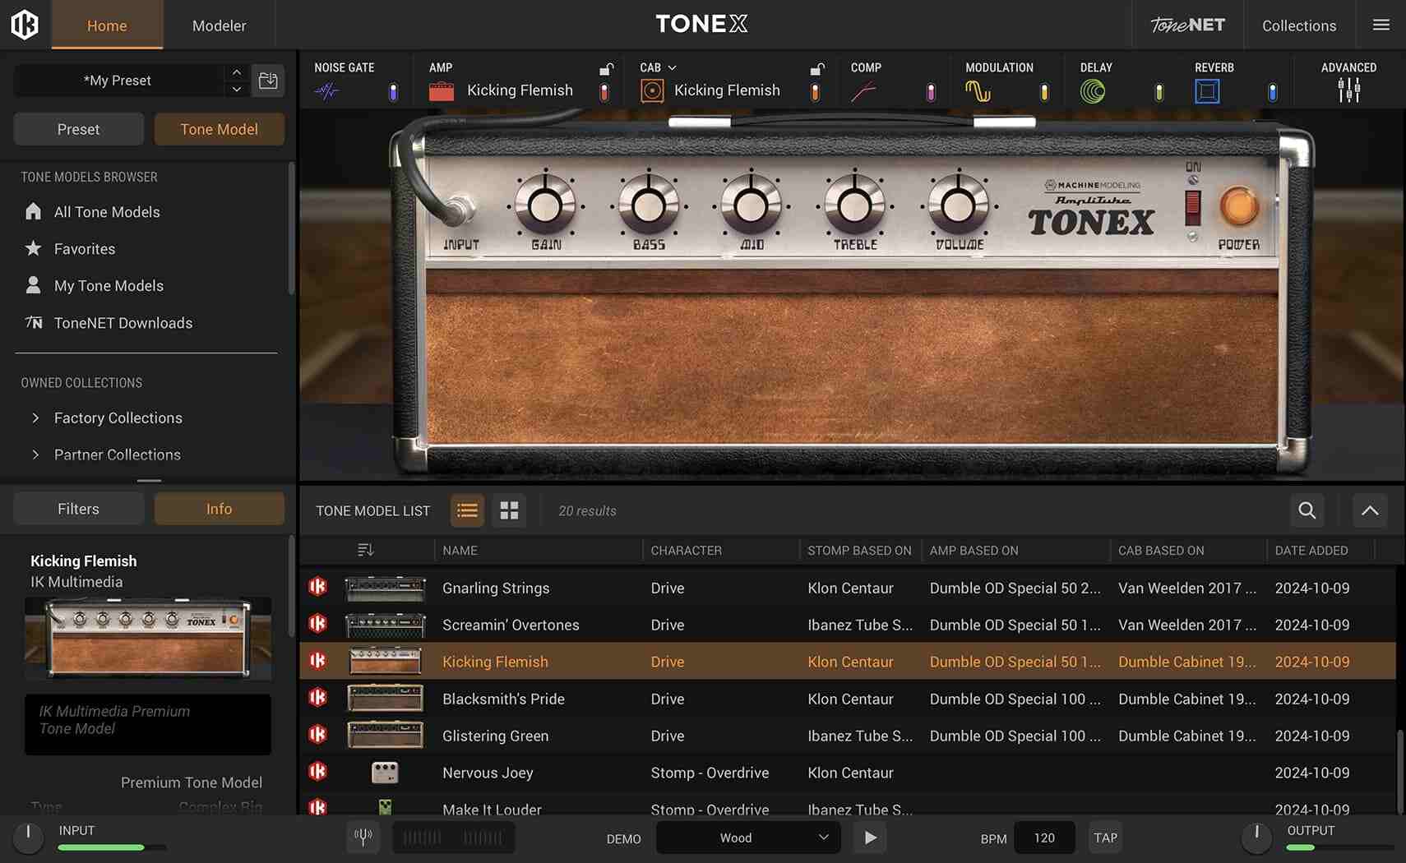The width and height of the screenshot is (1406, 863).
Task: Click the save preset icon
Action: click(268, 80)
